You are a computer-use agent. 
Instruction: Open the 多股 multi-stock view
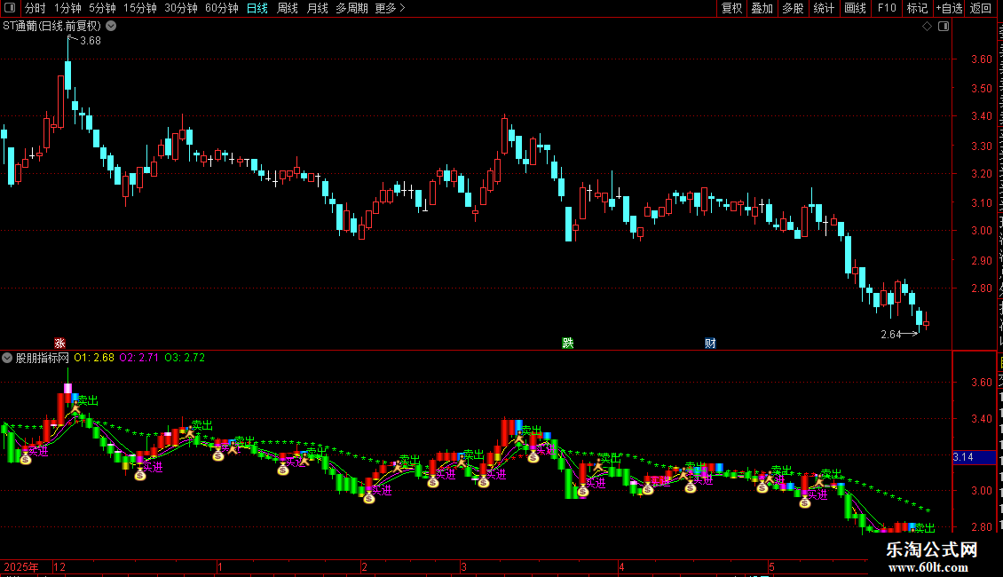794,8
